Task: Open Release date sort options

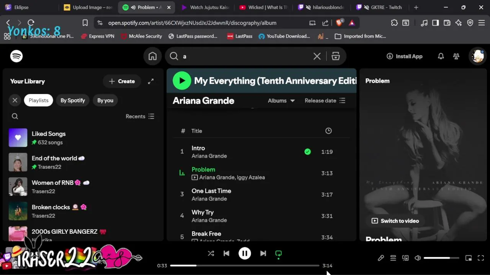Action: [x=325, y=100]
